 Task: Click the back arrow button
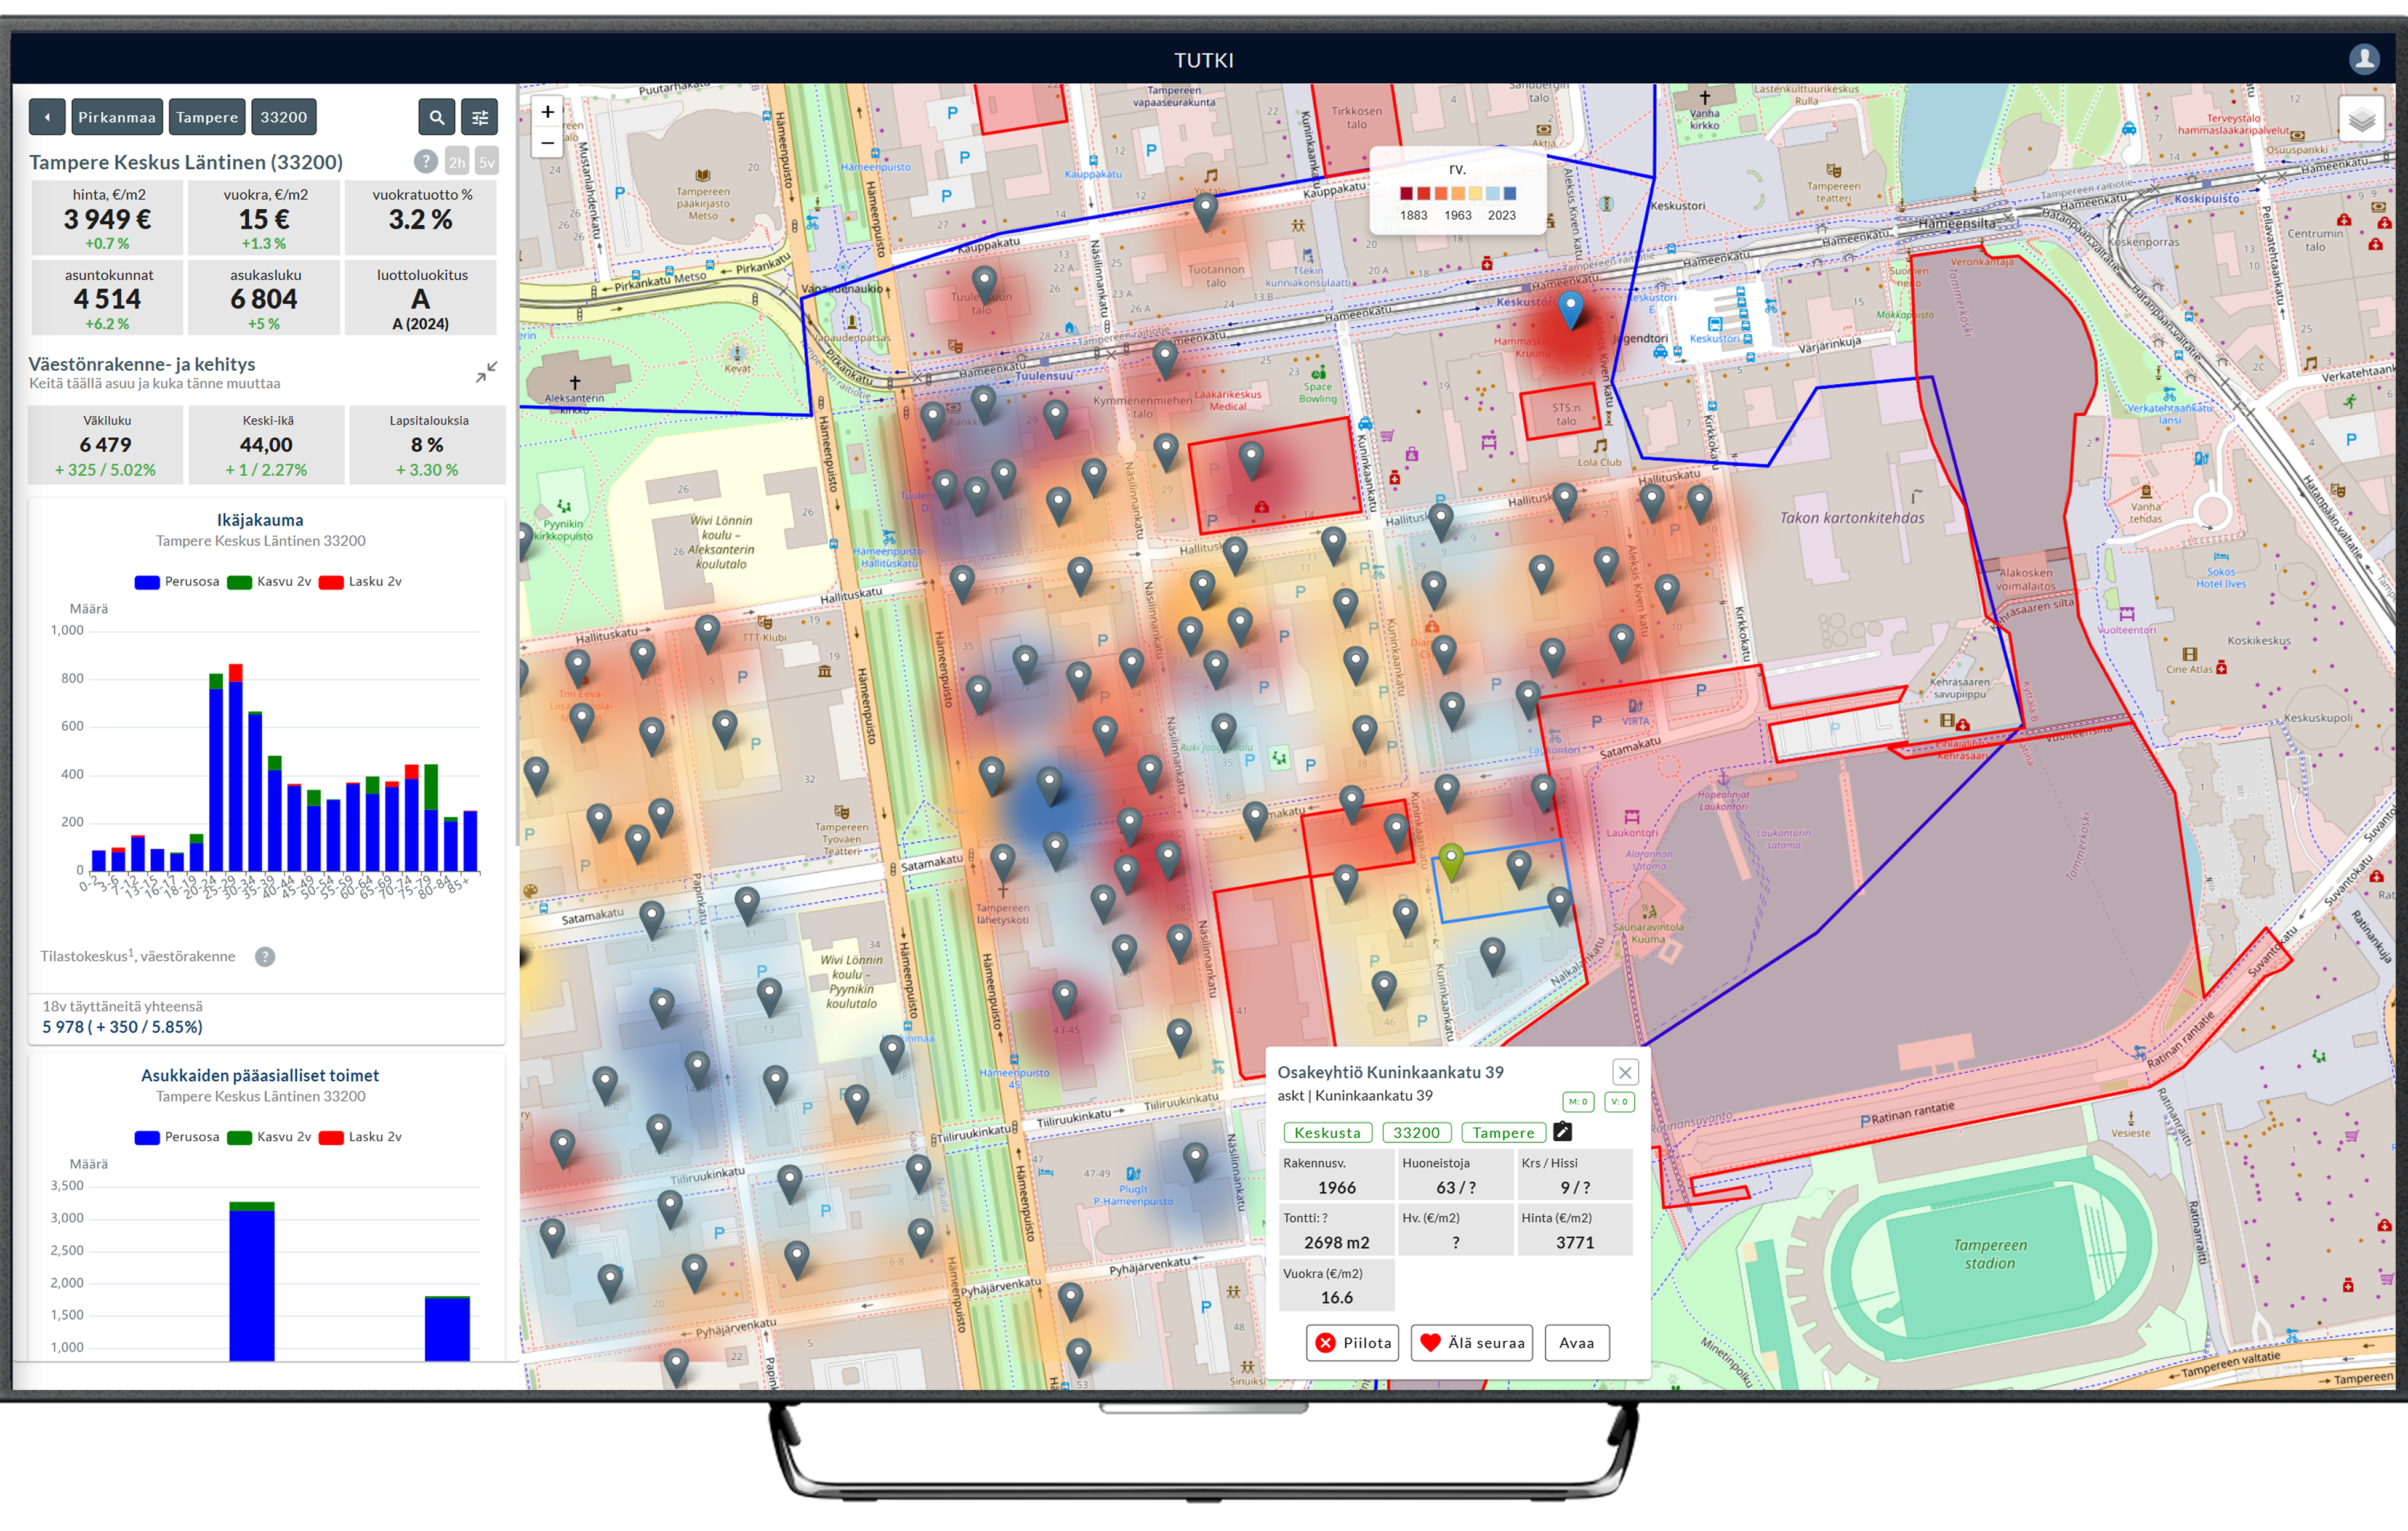coord(47,117)
